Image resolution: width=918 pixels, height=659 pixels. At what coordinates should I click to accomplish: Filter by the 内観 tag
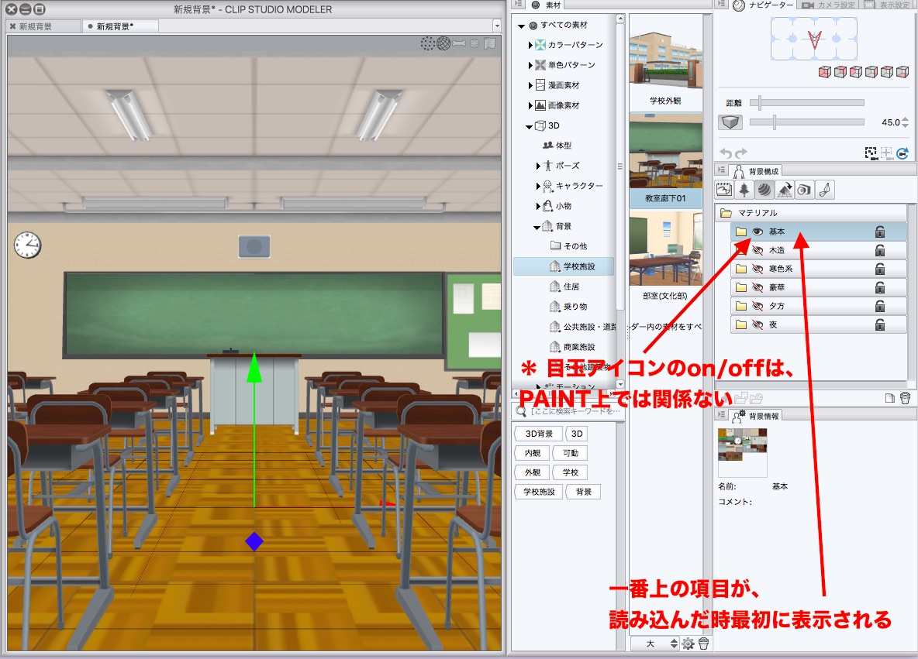532,453
